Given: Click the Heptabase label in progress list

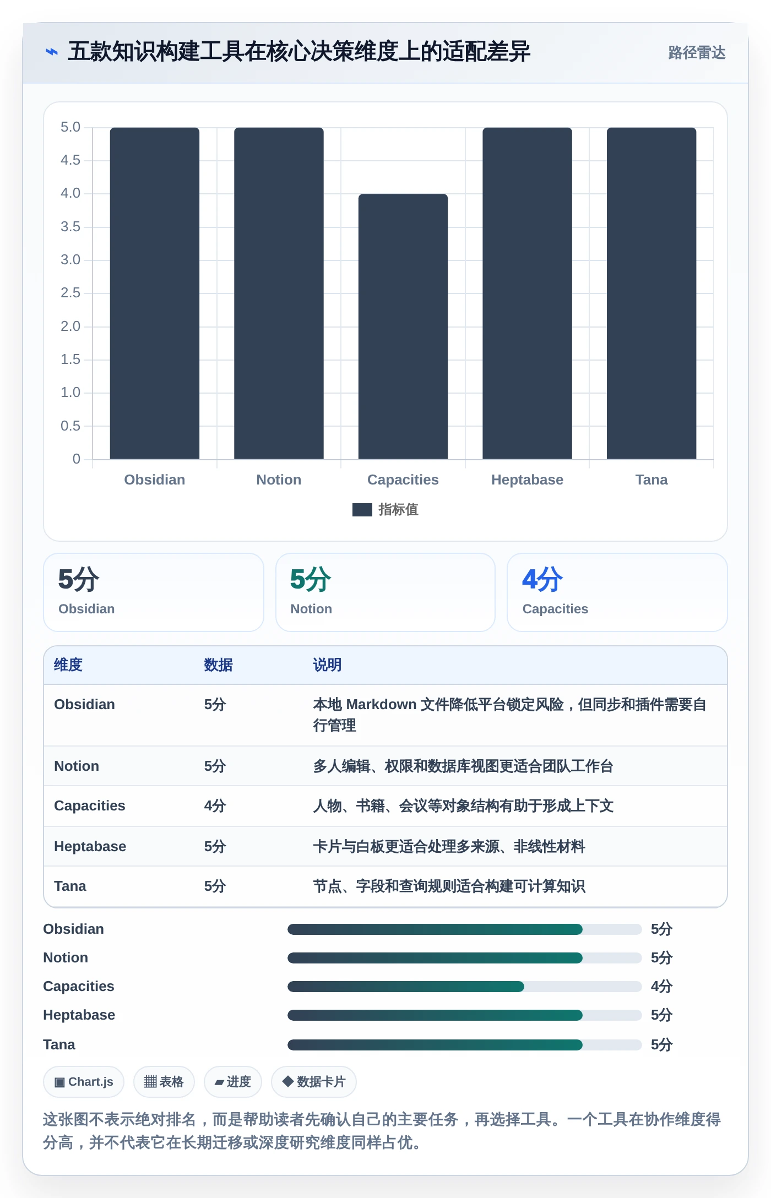Looking at the screenshot, I should 79,1015.
